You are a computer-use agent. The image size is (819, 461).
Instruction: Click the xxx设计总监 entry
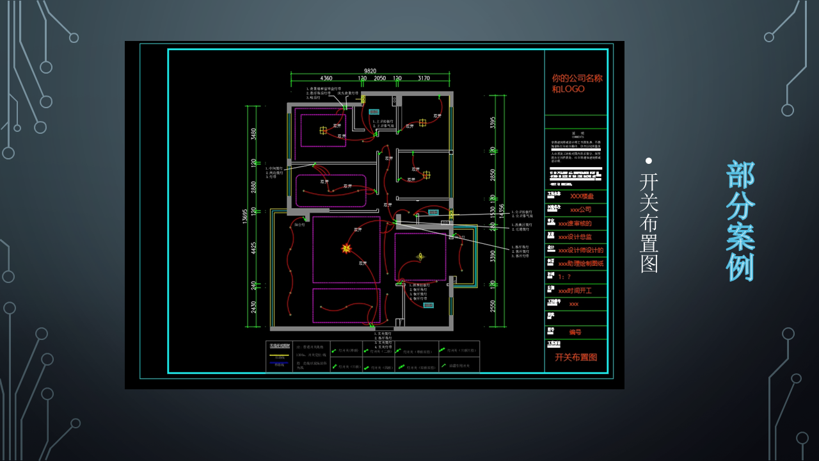[x=575, y=237]
